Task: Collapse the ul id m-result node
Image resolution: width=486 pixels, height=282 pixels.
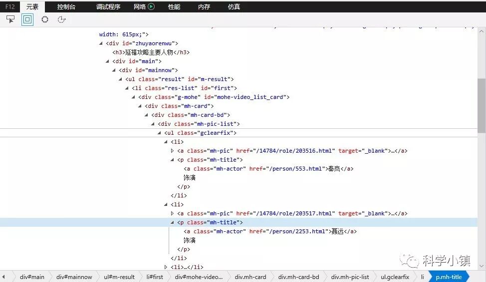Action: pyautogui.click(x=120, y=79)
